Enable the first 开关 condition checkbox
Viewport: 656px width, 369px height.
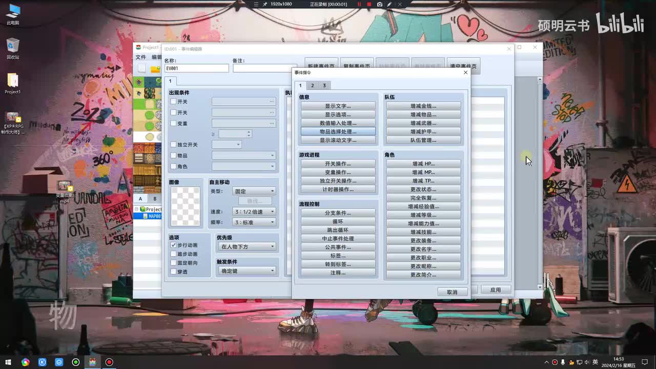pos(173,101)
